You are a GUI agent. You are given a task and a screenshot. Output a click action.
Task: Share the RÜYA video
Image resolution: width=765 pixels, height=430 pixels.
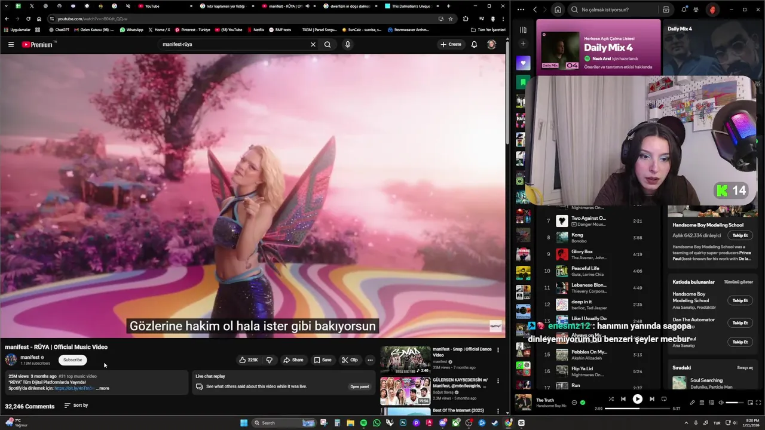293,360
